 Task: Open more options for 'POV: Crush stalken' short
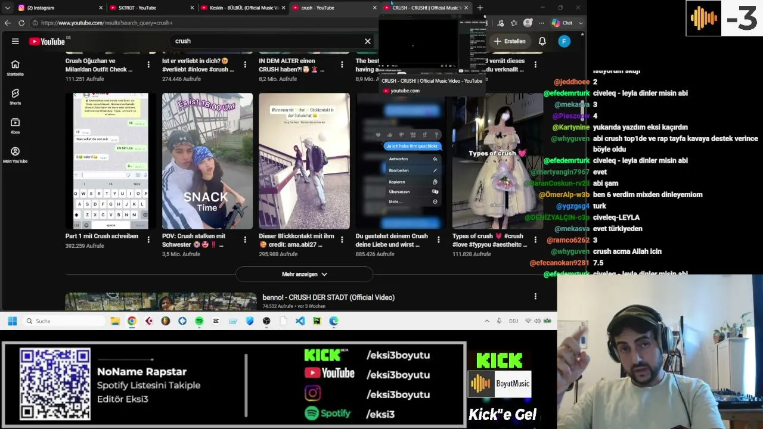(245, 240)
